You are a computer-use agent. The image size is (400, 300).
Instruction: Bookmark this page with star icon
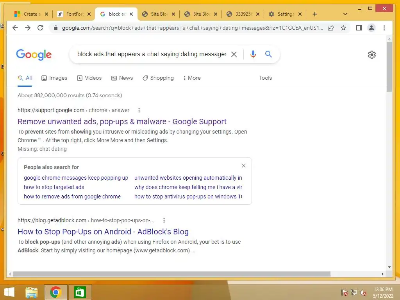(343, 28)
